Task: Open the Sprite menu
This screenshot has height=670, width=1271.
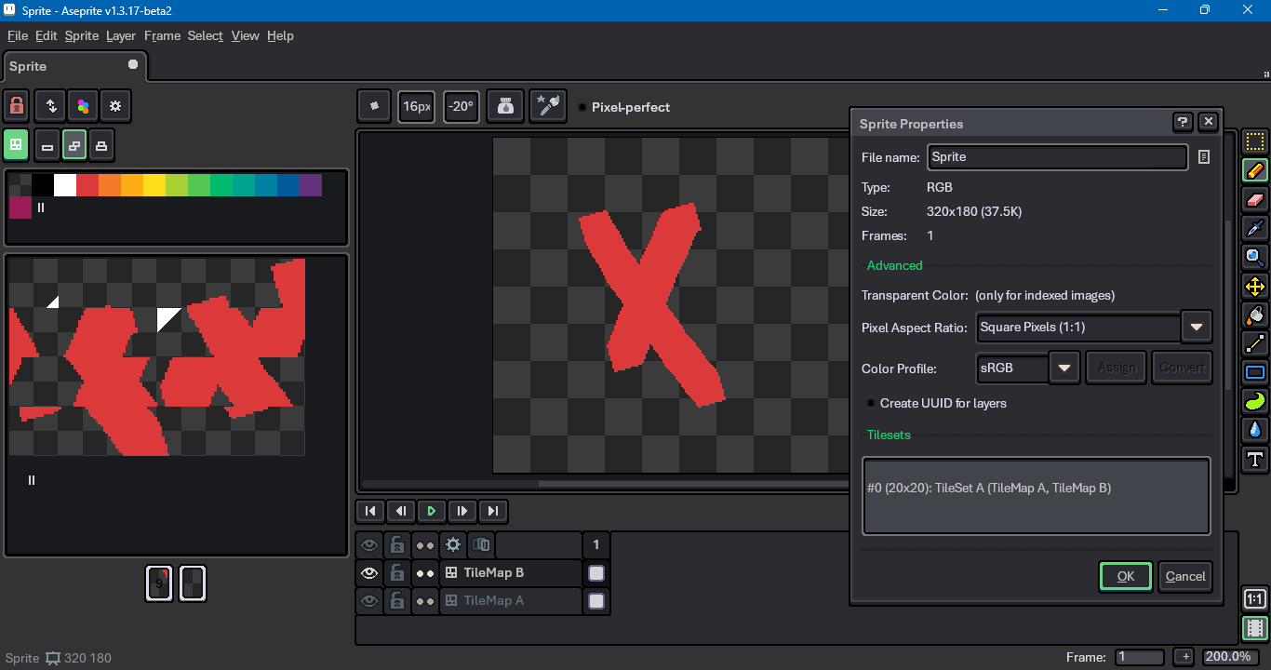Action: [81, 35]
